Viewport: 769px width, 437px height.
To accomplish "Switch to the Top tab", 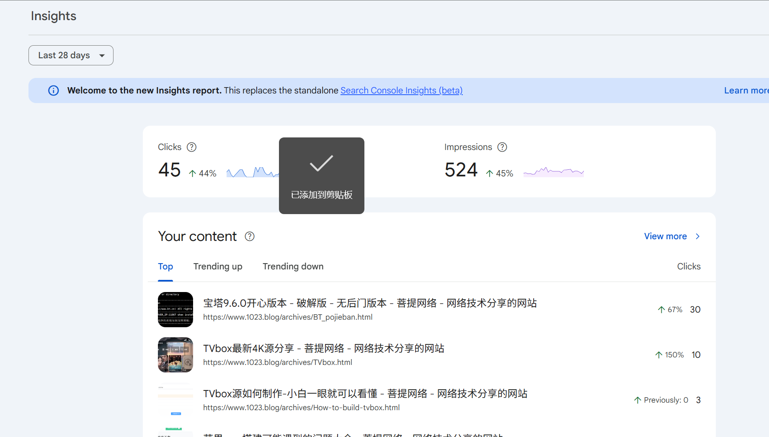I will coord(165,266).
